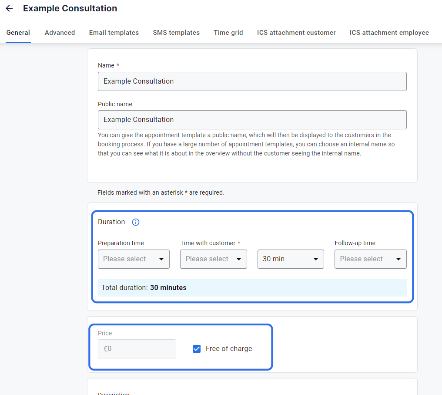Click 'Fields marked with an asterisk' note
Image resolution: width=442 pixels, height=395 pixels.
click(161, 192)
